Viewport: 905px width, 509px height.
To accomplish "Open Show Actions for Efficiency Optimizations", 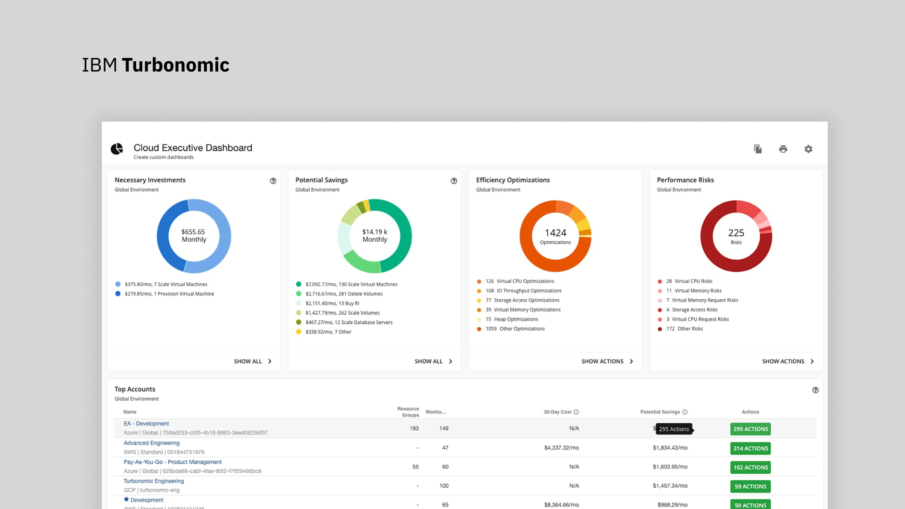I will [x=607, y=361].
